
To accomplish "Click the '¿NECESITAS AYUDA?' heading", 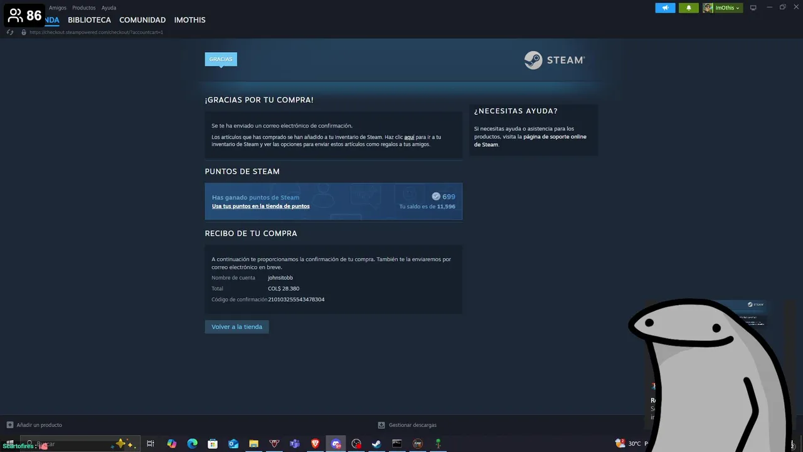I will click(x=516, y=111).
